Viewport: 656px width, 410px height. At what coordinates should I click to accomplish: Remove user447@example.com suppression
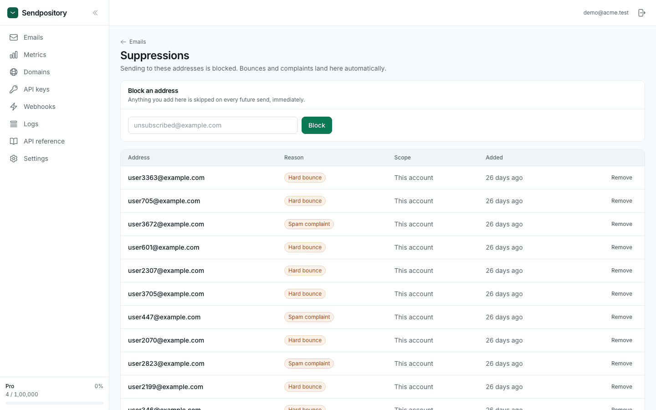click(x=622, y=317)
